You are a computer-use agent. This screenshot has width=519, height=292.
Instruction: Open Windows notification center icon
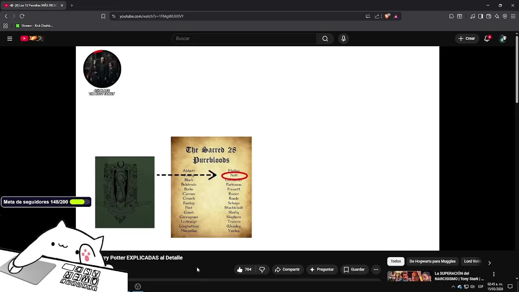(x=510, y=287)
